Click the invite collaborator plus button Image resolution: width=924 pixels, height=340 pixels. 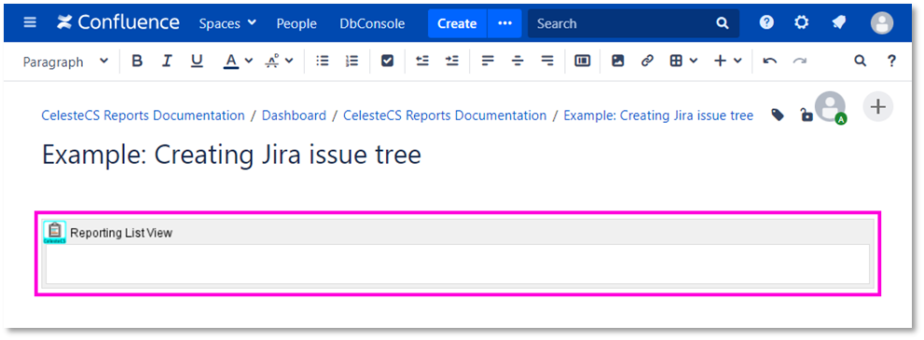878,106
